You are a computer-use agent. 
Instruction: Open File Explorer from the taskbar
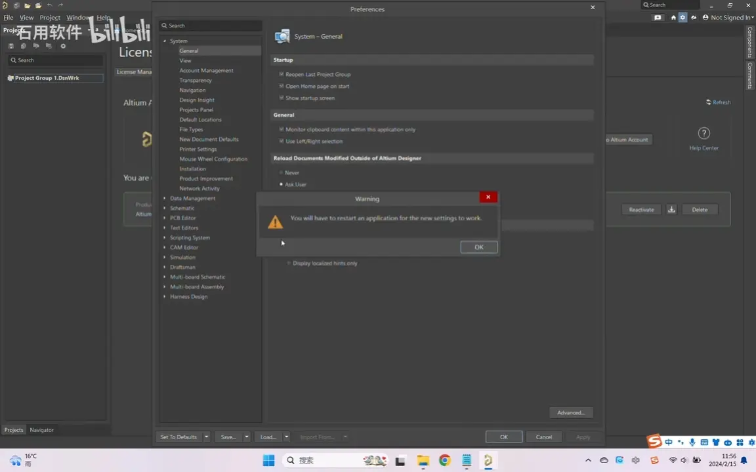point(423,460)
